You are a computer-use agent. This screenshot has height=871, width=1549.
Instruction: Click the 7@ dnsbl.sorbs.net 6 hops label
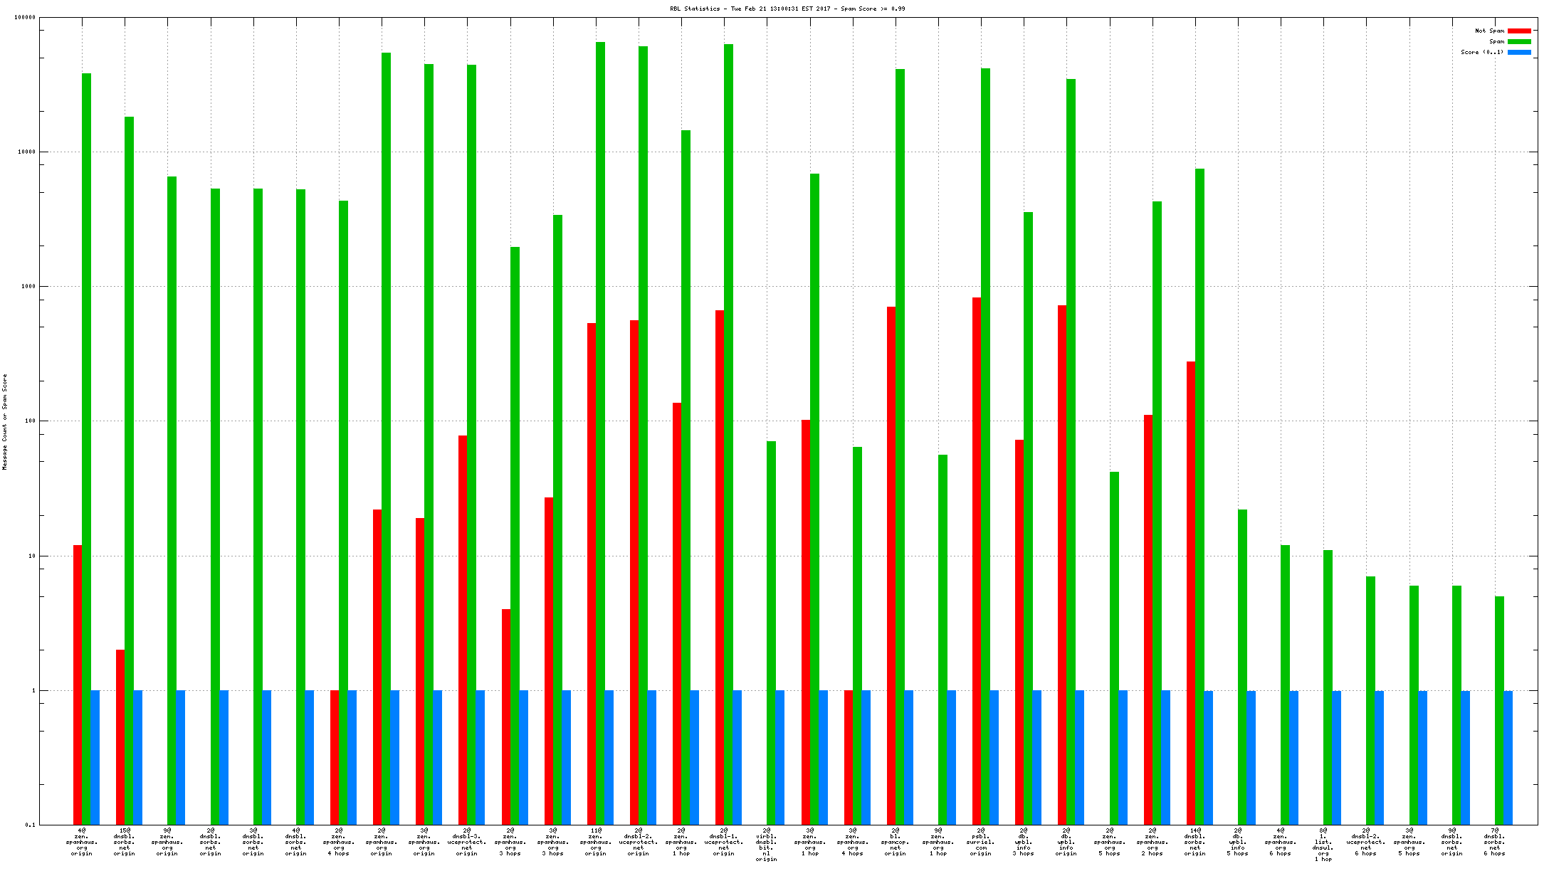pyautogui.click(x=1494, y=842)
